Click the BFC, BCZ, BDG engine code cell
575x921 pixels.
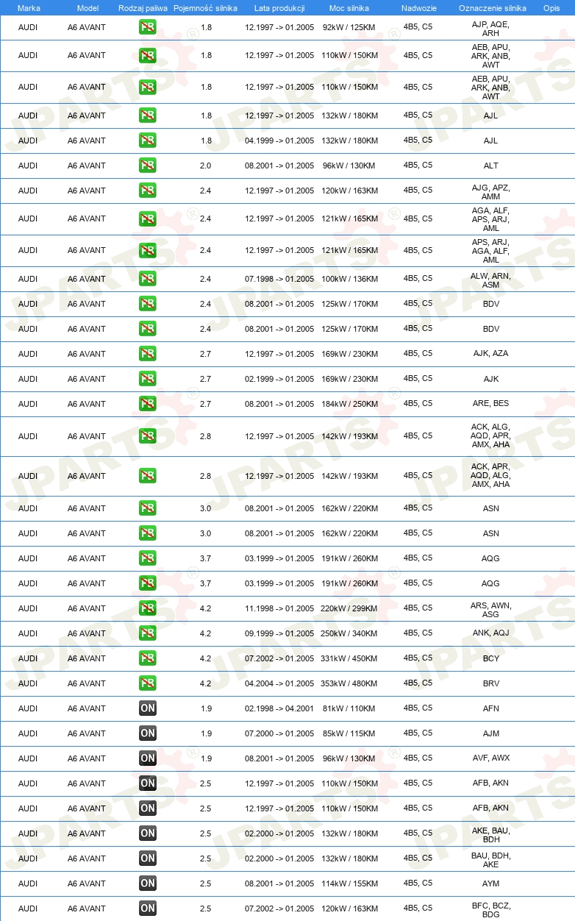[x=491, y=910]
